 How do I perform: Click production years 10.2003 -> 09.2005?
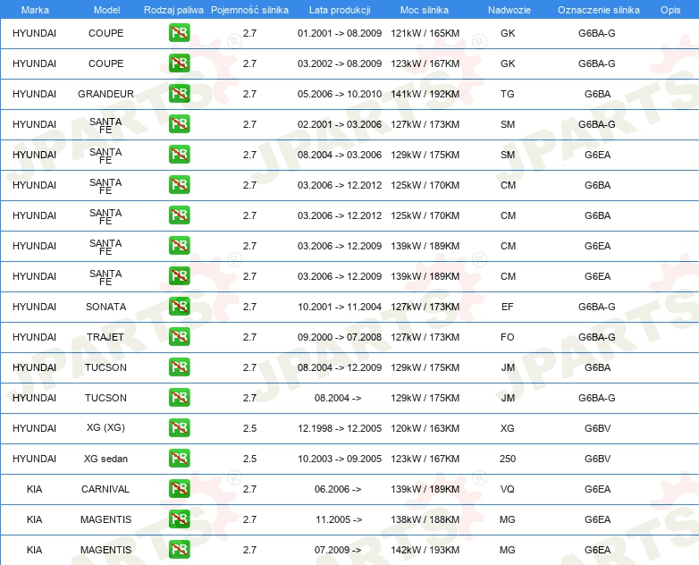tap(340, 459)
